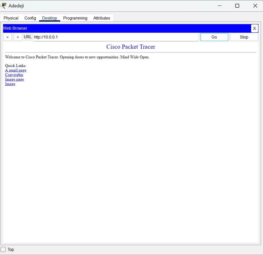The image size is (263, 255).
Task: Open the Copyrights link
Action: click(x=14, y=75)
